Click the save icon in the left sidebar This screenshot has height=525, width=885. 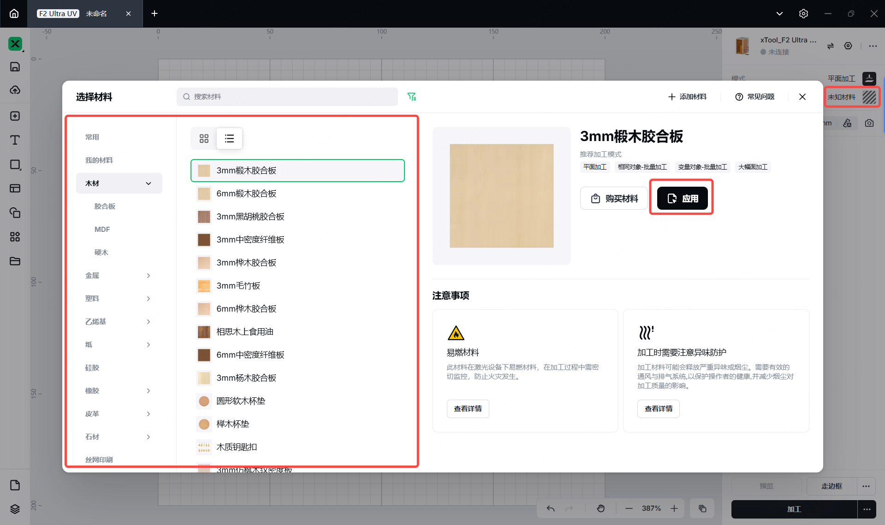(x=15, y=67)
